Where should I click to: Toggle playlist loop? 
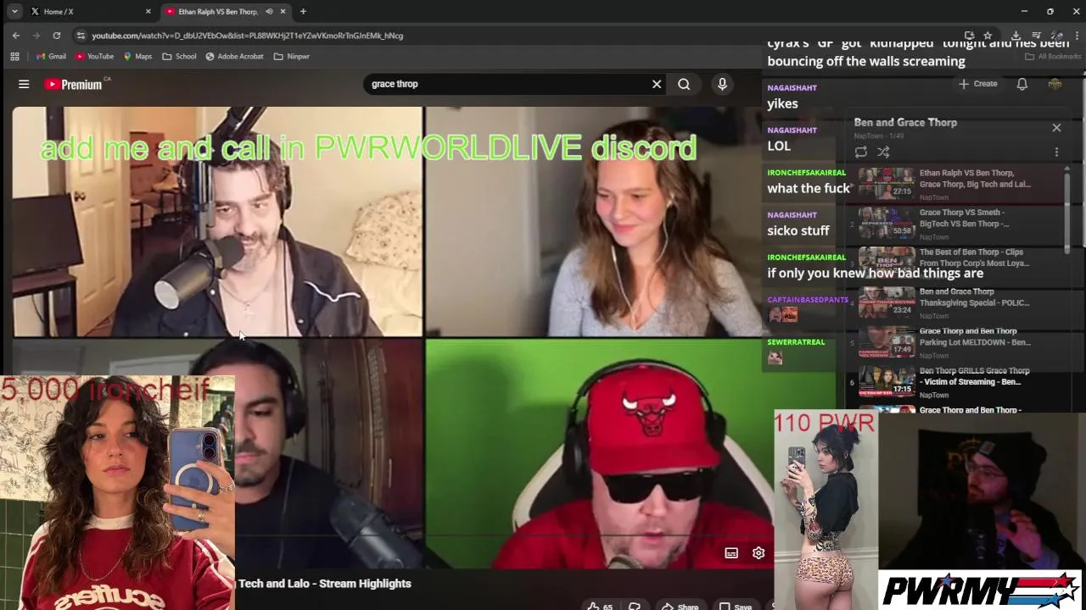point(860,152)
